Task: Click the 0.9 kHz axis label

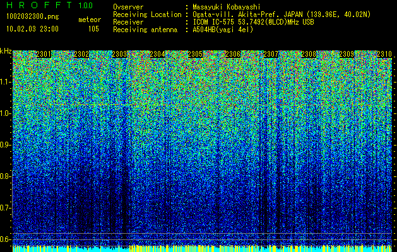Action: (x=6, y=145)
